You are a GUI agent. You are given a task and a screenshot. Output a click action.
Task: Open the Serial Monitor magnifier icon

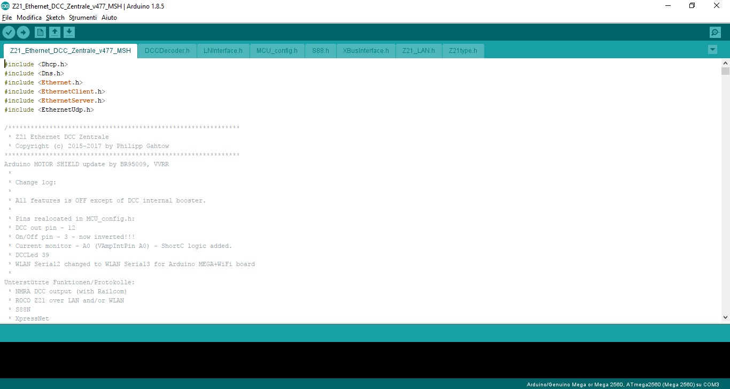(x=715, y=33)
